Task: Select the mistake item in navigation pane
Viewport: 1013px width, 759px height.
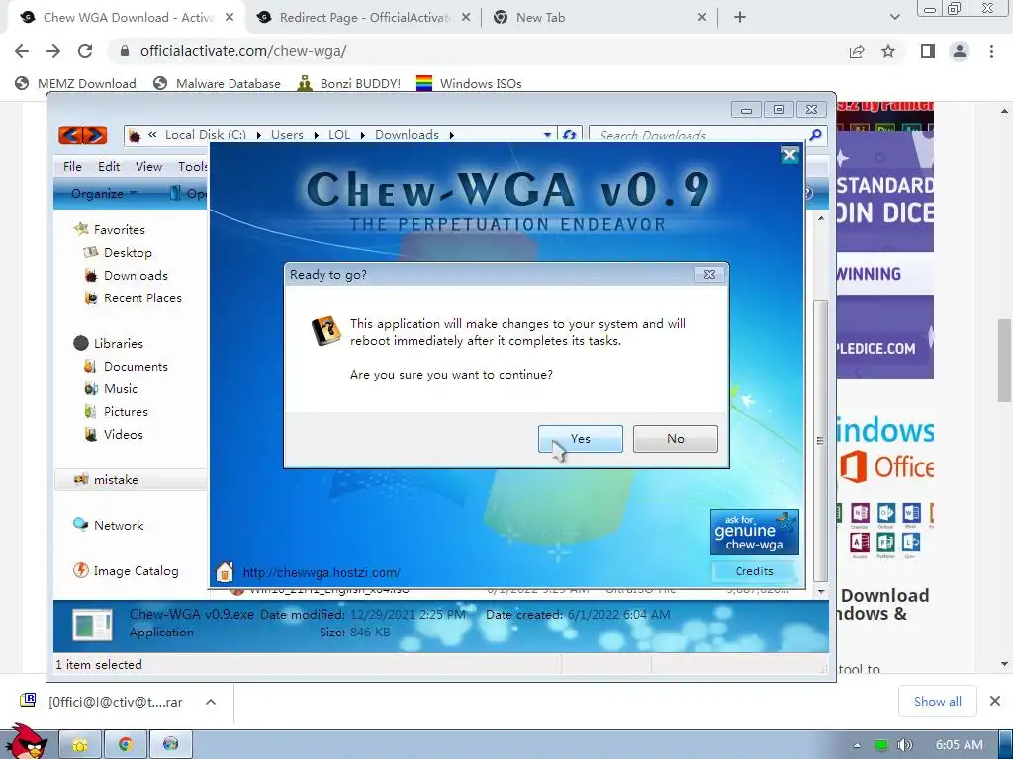Action: (x=116, y=479)
